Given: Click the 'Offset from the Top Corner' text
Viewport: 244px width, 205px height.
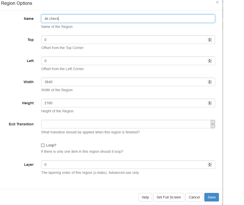Looking at the screenshot, I should tap(63, 48).
